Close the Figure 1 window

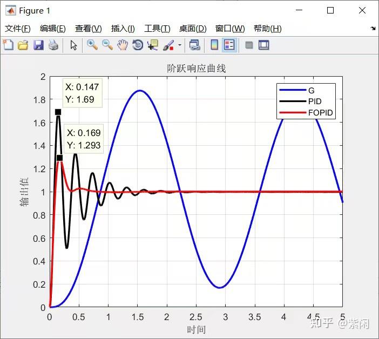click(x=362, y=10)
